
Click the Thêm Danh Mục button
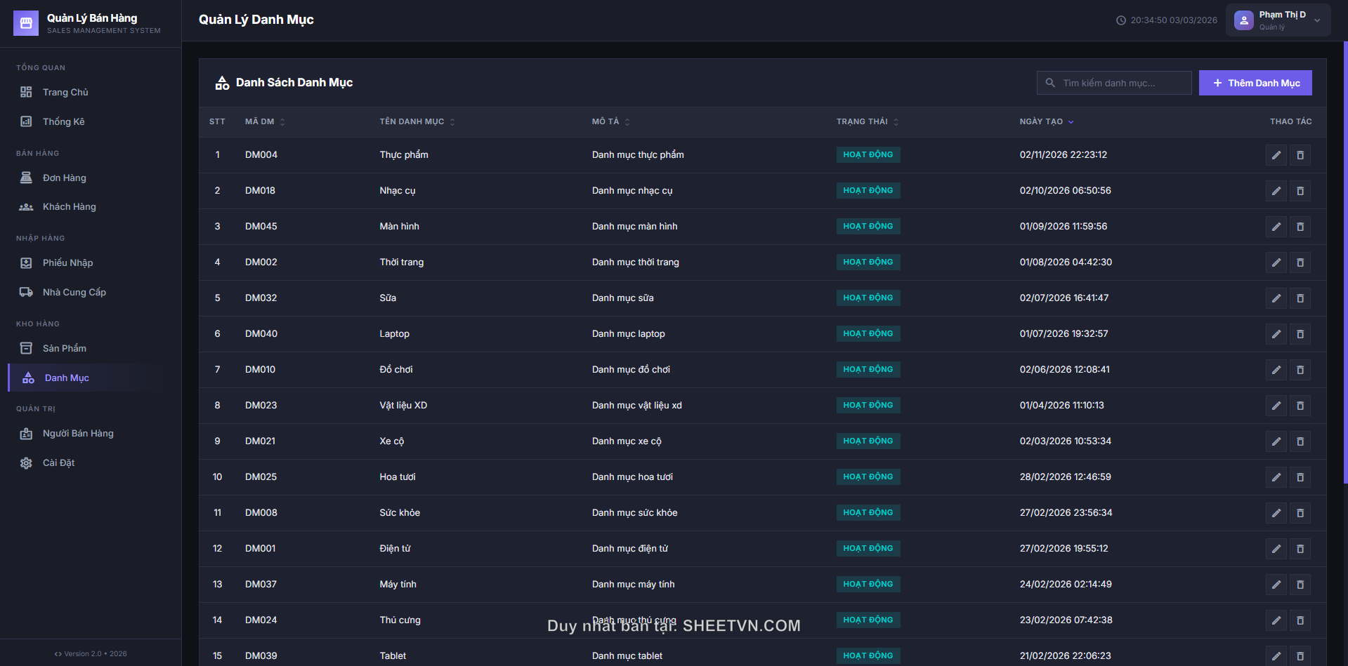[x=1255, y=83]
